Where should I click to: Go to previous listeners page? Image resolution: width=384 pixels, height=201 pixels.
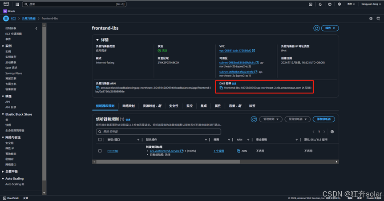(x=313, y=132)
